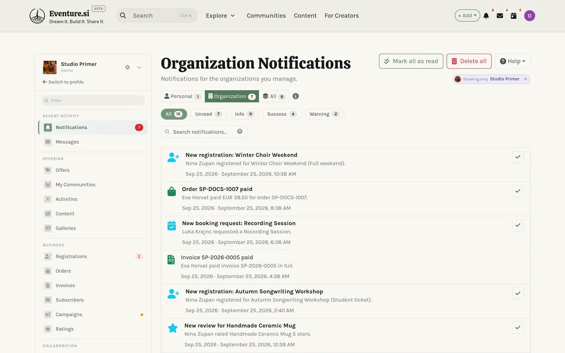Open the + Add dropdown

(467, 16)
